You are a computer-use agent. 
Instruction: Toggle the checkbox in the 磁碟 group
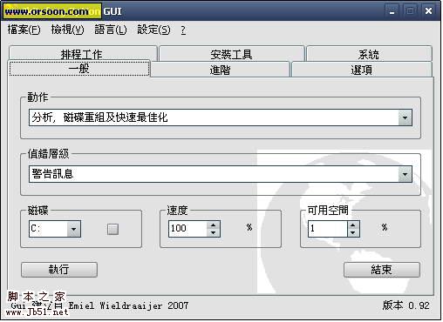112,229
